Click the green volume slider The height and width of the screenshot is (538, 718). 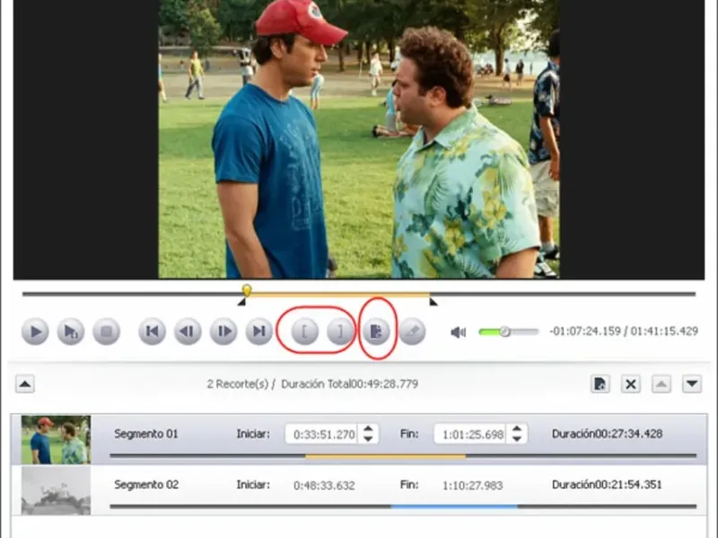coord(508,332)
